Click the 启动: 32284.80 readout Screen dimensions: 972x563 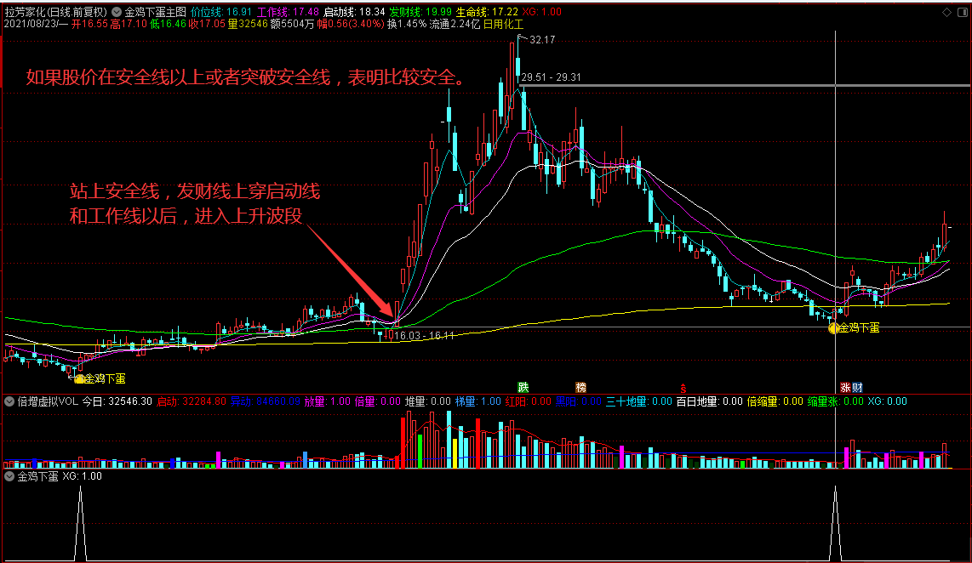[191, 401]
